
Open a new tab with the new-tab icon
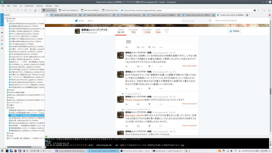pos(47,15)
